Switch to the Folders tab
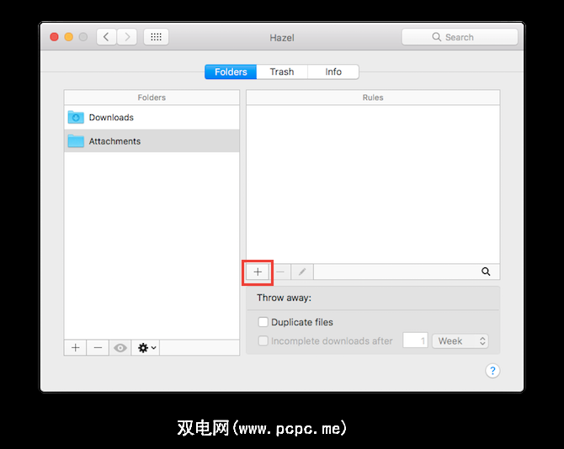 point(231,71)
